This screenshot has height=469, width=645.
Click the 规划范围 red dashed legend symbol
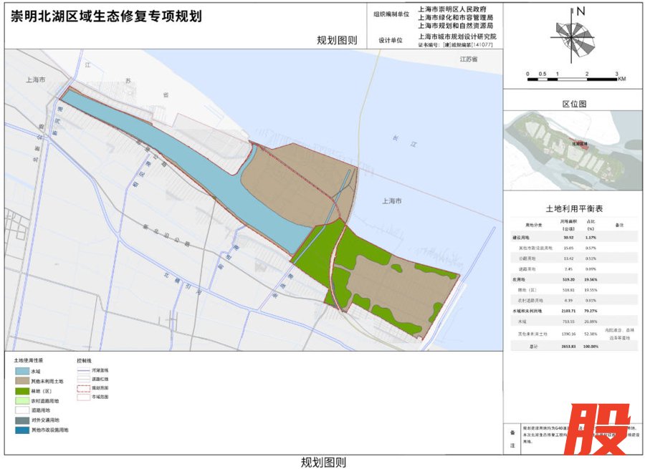coord(84,387)
